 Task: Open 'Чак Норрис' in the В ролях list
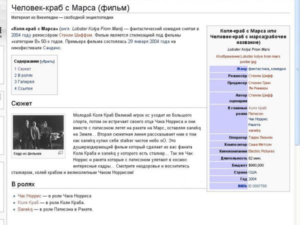29,196
